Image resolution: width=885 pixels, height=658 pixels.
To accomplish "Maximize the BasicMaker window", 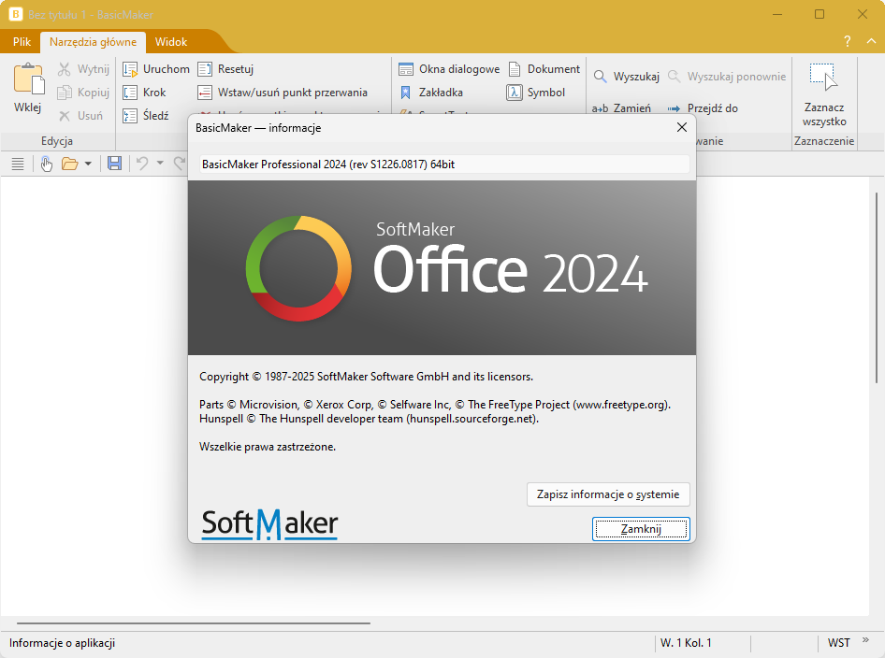I will [820, 15].
